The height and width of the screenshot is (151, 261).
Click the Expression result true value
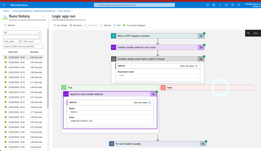(158, 76)
